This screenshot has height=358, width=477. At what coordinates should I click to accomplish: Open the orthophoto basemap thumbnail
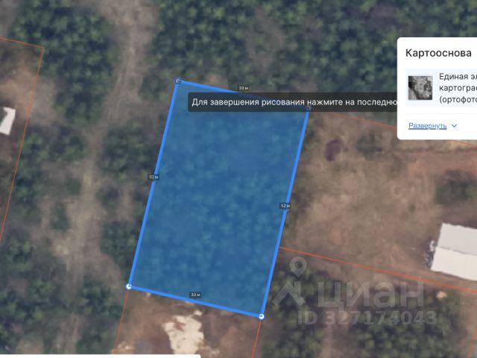point(420,88)
